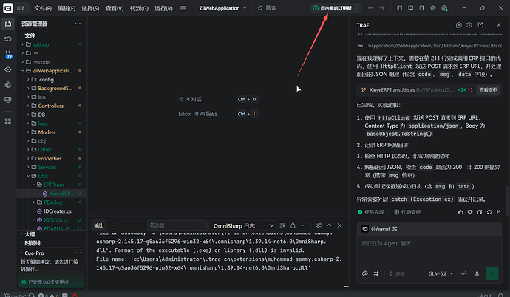Dislike the response with thumbs down
The width and height of the screenshot is (510, 297).
tap(470, 212)
